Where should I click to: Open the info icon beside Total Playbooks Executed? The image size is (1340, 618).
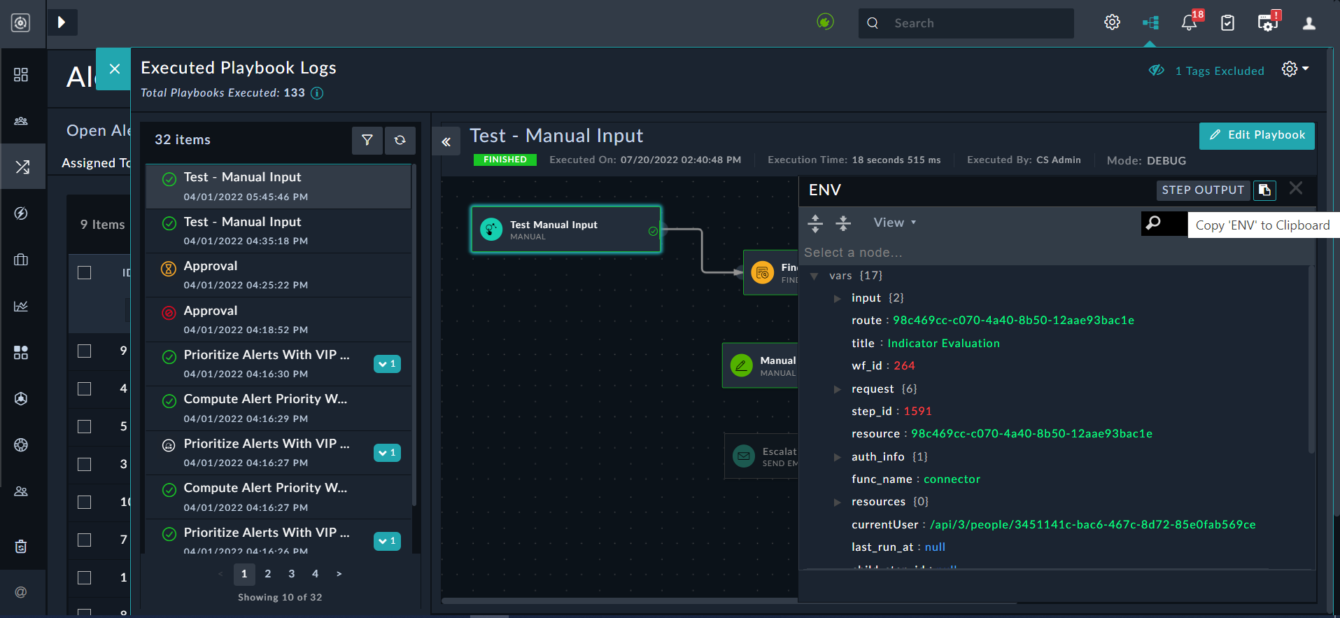317,93
